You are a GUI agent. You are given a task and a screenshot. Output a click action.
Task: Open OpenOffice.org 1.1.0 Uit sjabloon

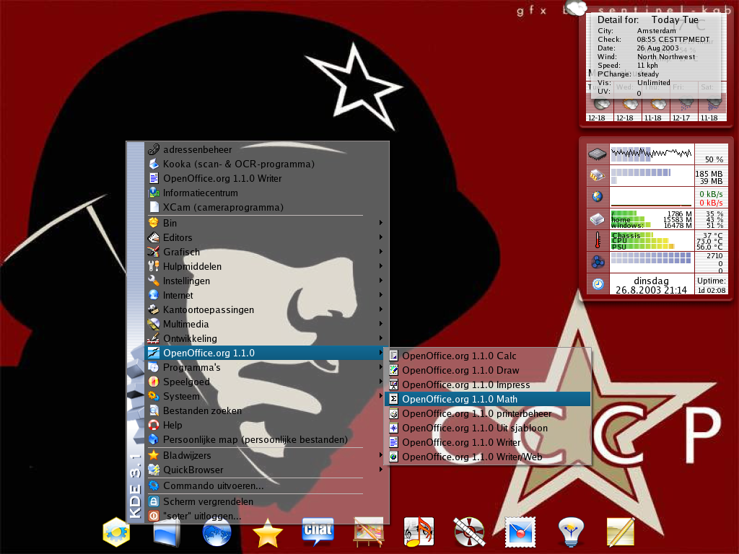487,428
